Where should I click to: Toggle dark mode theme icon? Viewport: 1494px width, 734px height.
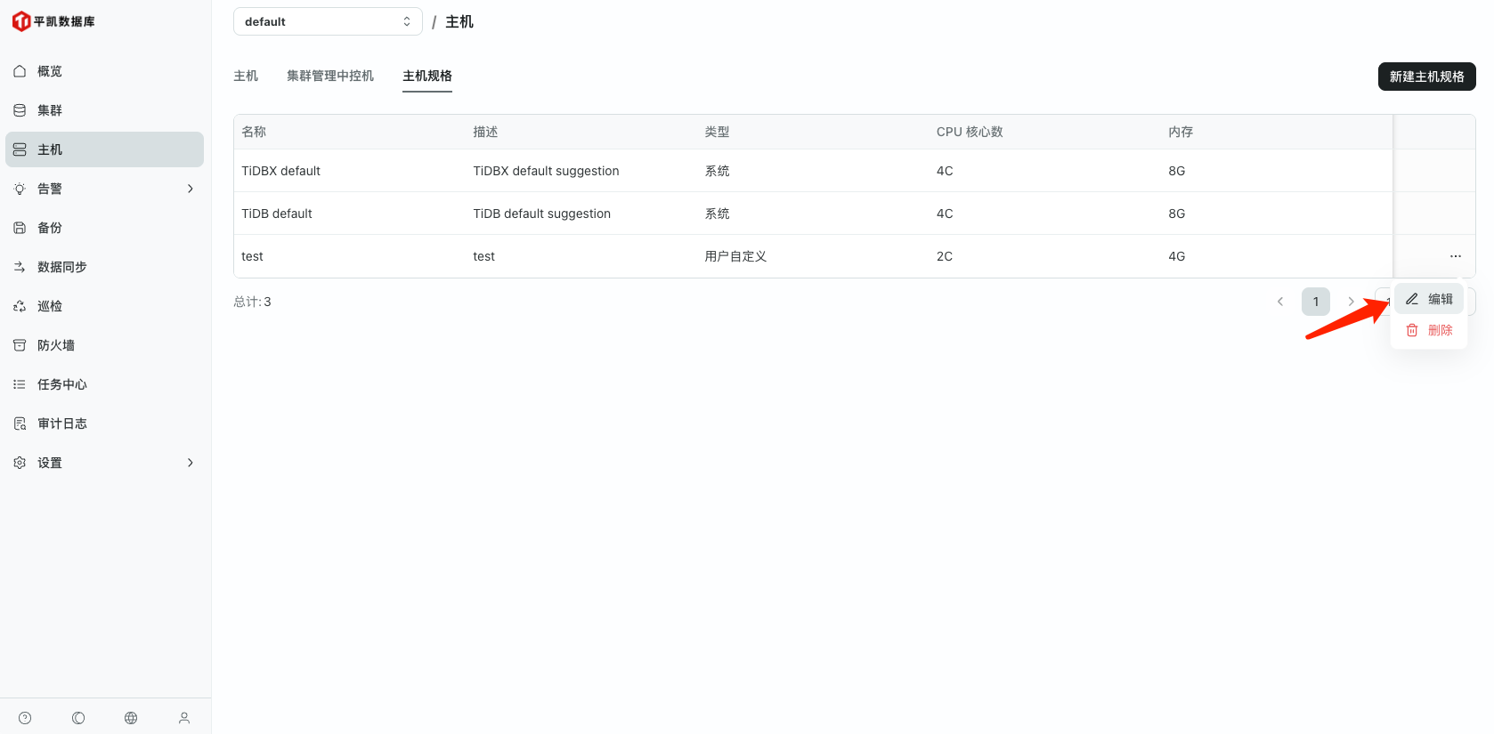(78, 718)
